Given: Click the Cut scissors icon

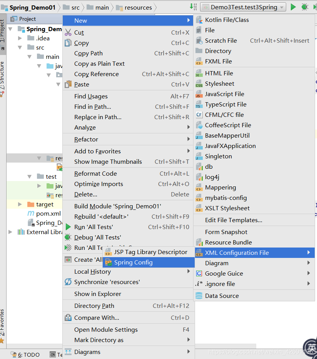Looking at the screenshot, I should [x=68, y=33].
